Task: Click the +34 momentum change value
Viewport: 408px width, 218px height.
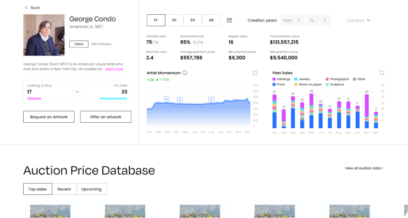Action: click(151, 80)
